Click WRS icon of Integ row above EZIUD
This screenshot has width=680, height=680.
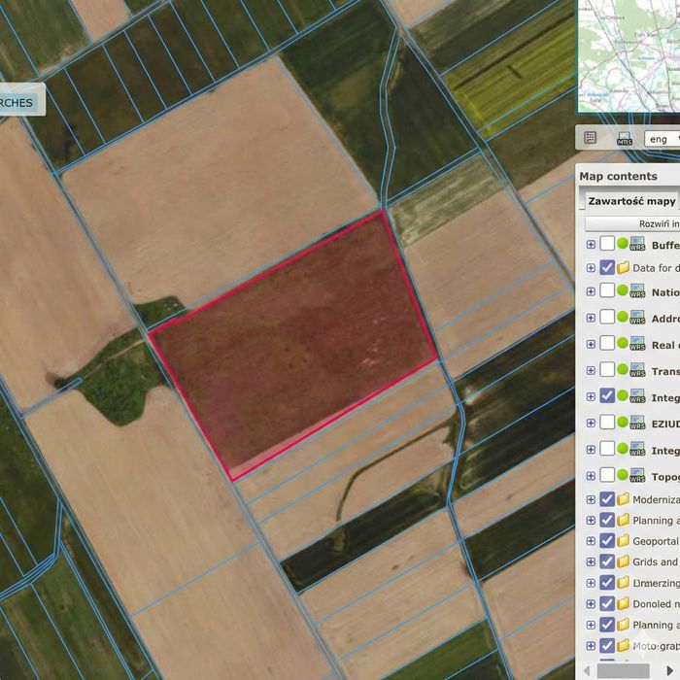(x=637, y=396)
